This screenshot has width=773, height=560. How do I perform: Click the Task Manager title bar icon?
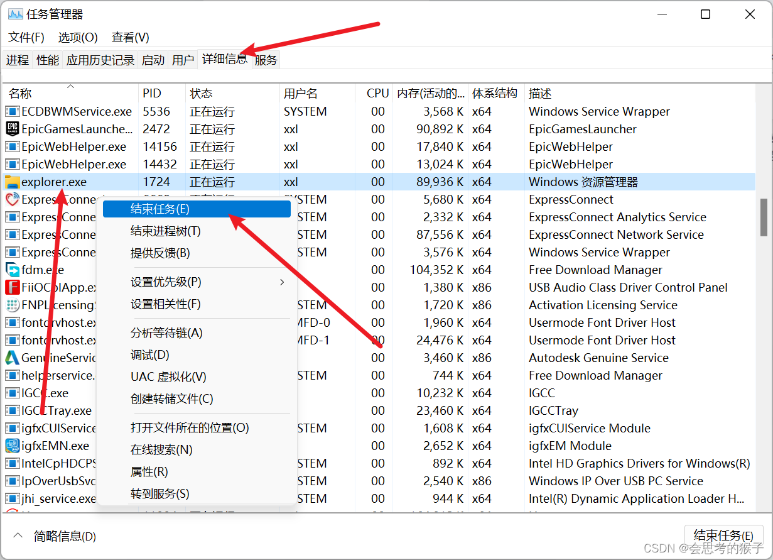tap(15, 13)
